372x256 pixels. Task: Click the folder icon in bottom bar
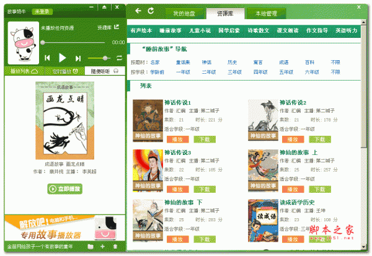pyautogui.click(x=91, y=247)
